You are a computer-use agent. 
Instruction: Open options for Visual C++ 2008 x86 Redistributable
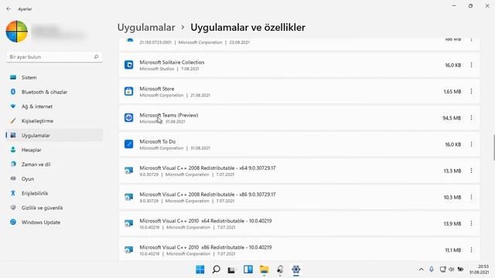(x=471, y=197)
